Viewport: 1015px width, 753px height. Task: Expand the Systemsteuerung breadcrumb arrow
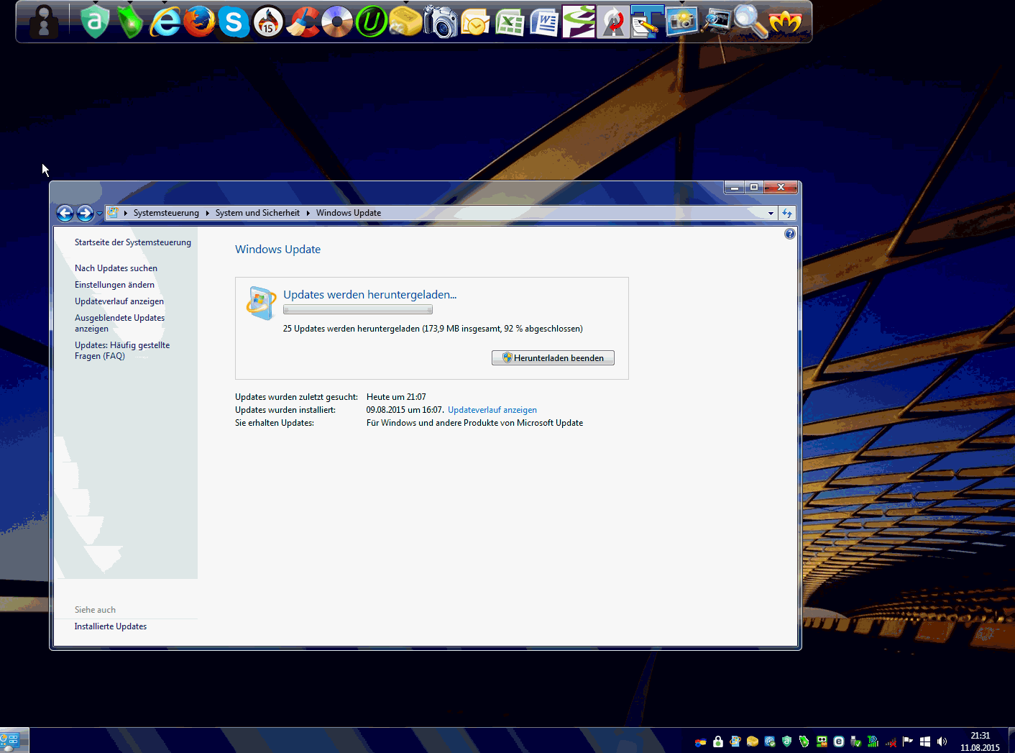coord(207,213)
